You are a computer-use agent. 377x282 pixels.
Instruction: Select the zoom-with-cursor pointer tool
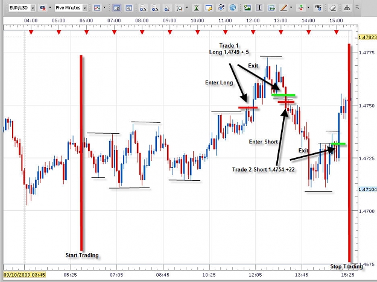pyautogui.click(x=167, y=8)
